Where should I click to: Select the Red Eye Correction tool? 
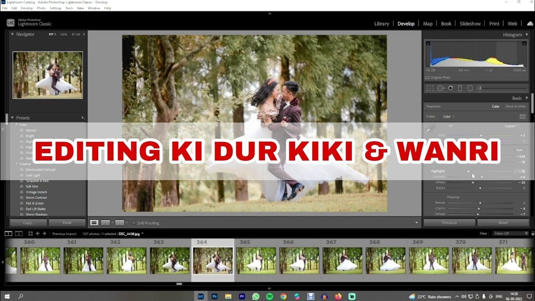pyautogui.click(x=451, y=88)
